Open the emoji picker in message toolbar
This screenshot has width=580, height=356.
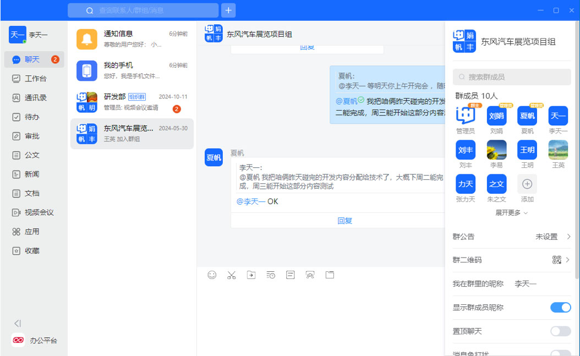coord(212,275)
